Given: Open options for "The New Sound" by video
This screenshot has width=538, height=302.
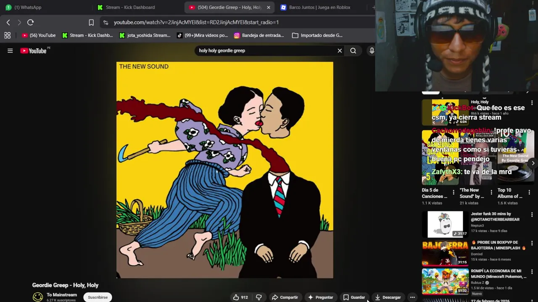Looking at the screenshot, I should [491, 193].
